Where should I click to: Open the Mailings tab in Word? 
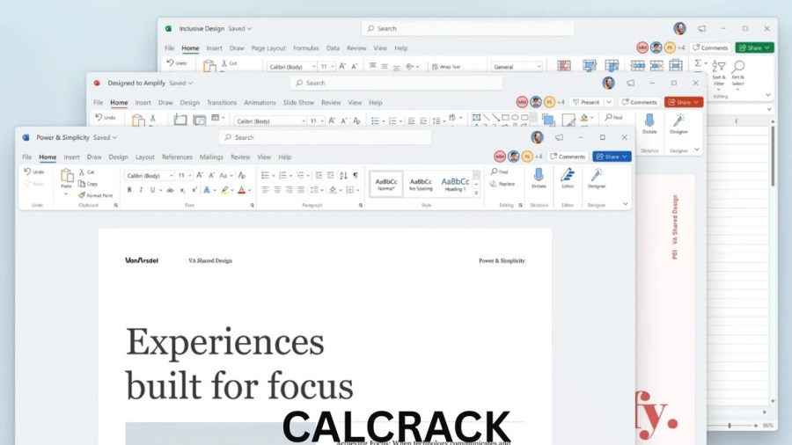[211, 157]
